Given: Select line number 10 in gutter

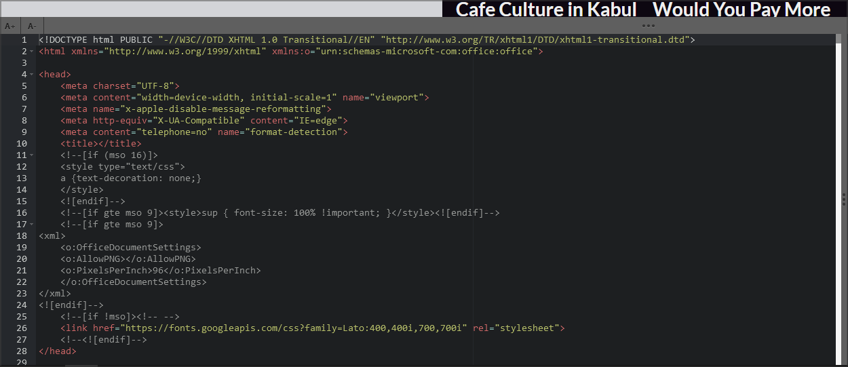Looking at the screenshot, I should pos(21,144).
